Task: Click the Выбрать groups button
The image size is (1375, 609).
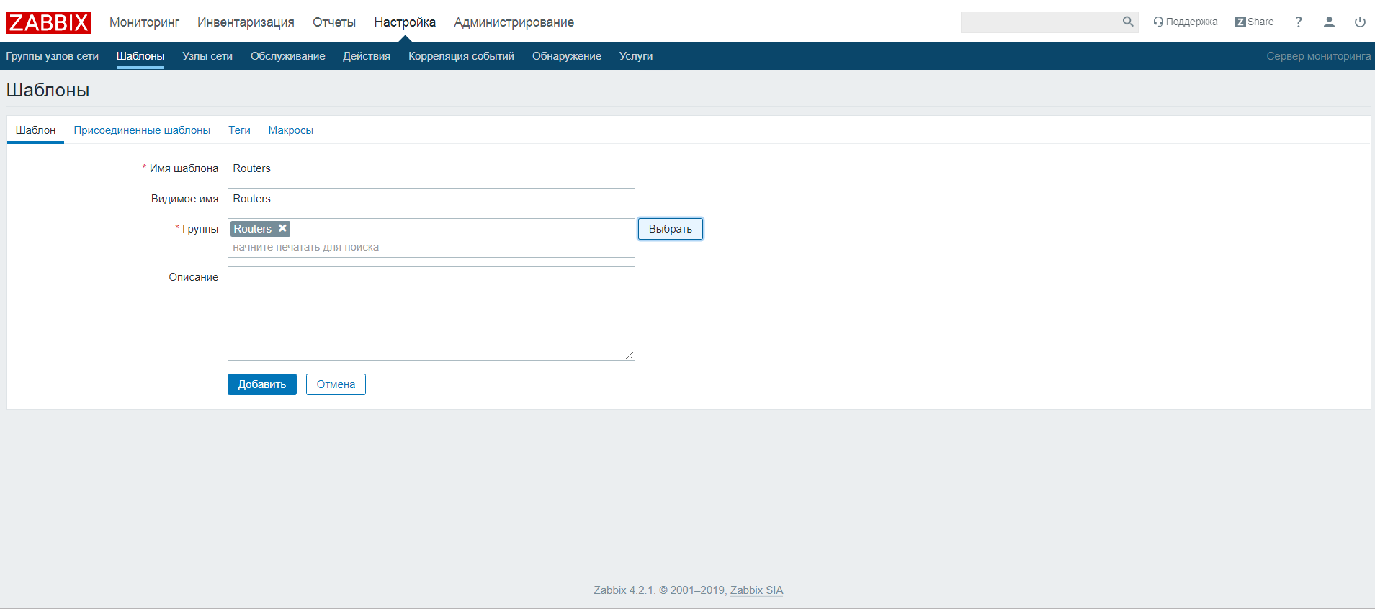Action: point(670,229)
